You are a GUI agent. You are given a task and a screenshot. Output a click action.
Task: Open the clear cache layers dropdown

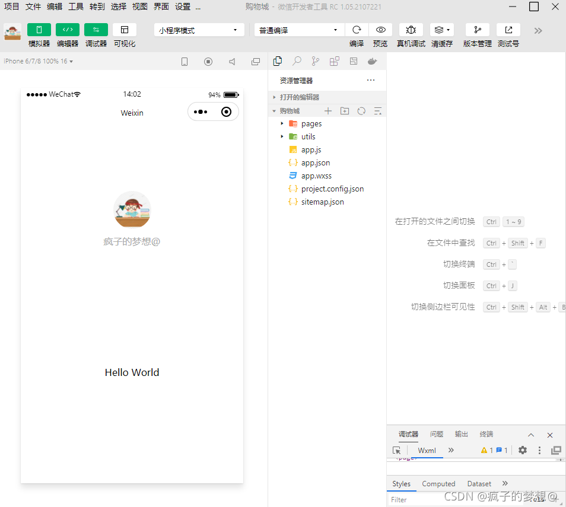point(442,30)
